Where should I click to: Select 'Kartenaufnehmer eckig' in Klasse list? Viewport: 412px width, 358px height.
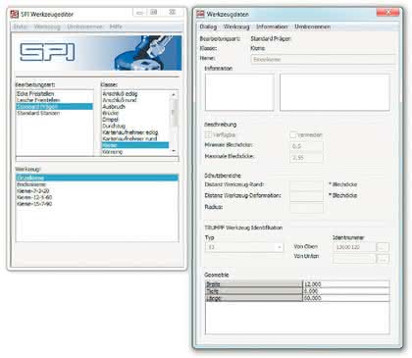[129, 132]
